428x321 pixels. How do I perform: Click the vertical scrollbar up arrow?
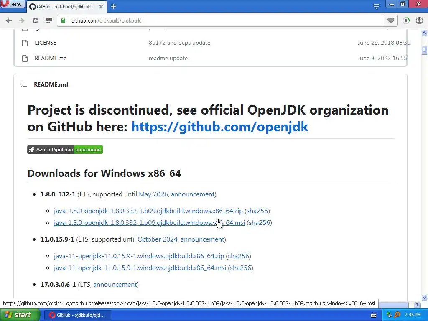425,33
